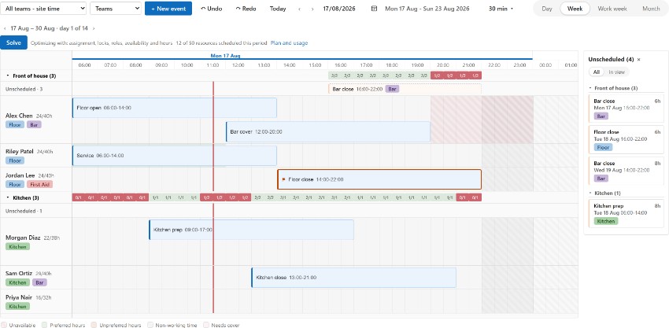Collapse Front of house section in Unscheduled panel
669x328 pixels.
[x=590, y=88]
